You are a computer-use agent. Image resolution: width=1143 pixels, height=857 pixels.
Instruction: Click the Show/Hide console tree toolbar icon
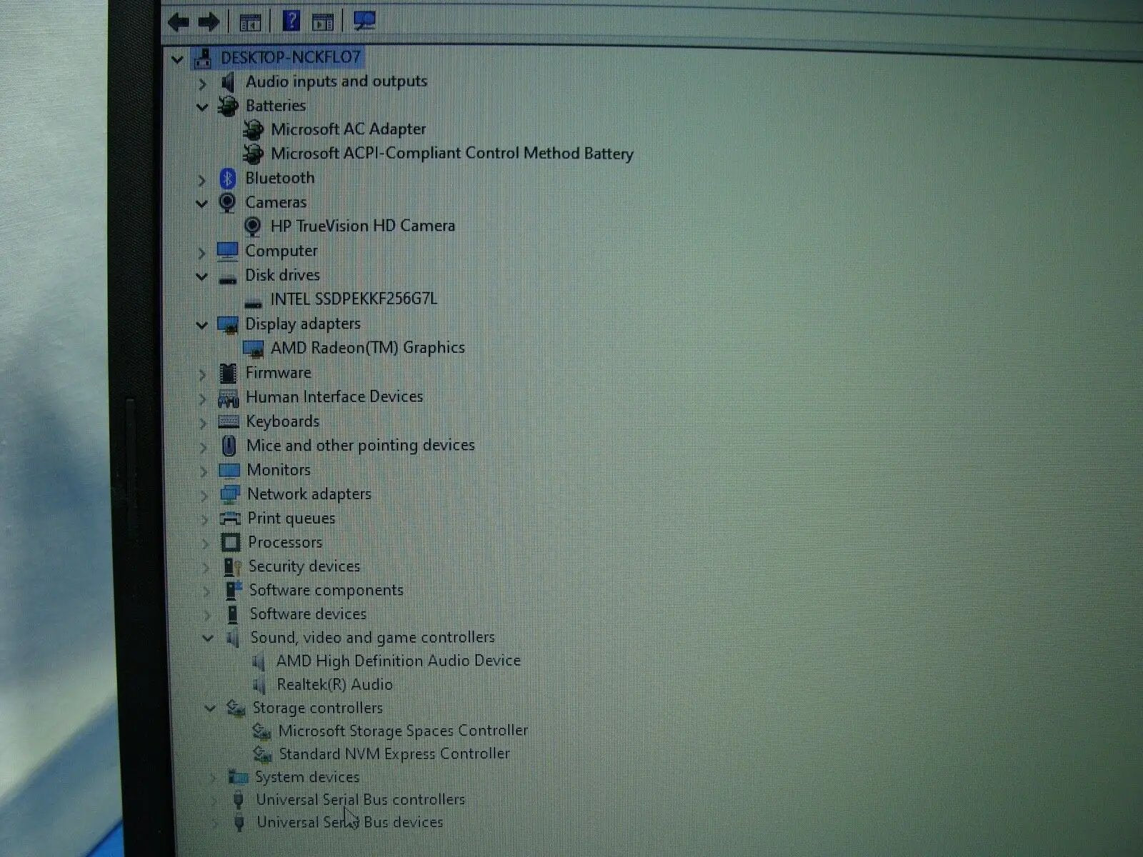(x=249, y=22)
